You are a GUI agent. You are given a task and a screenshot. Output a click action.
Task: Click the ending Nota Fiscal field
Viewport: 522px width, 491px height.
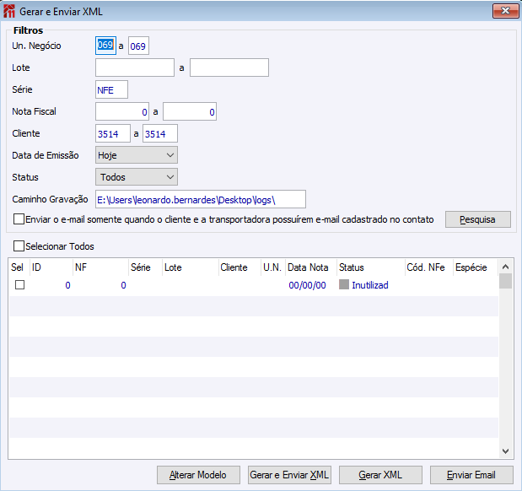click(x=190, y=111)
